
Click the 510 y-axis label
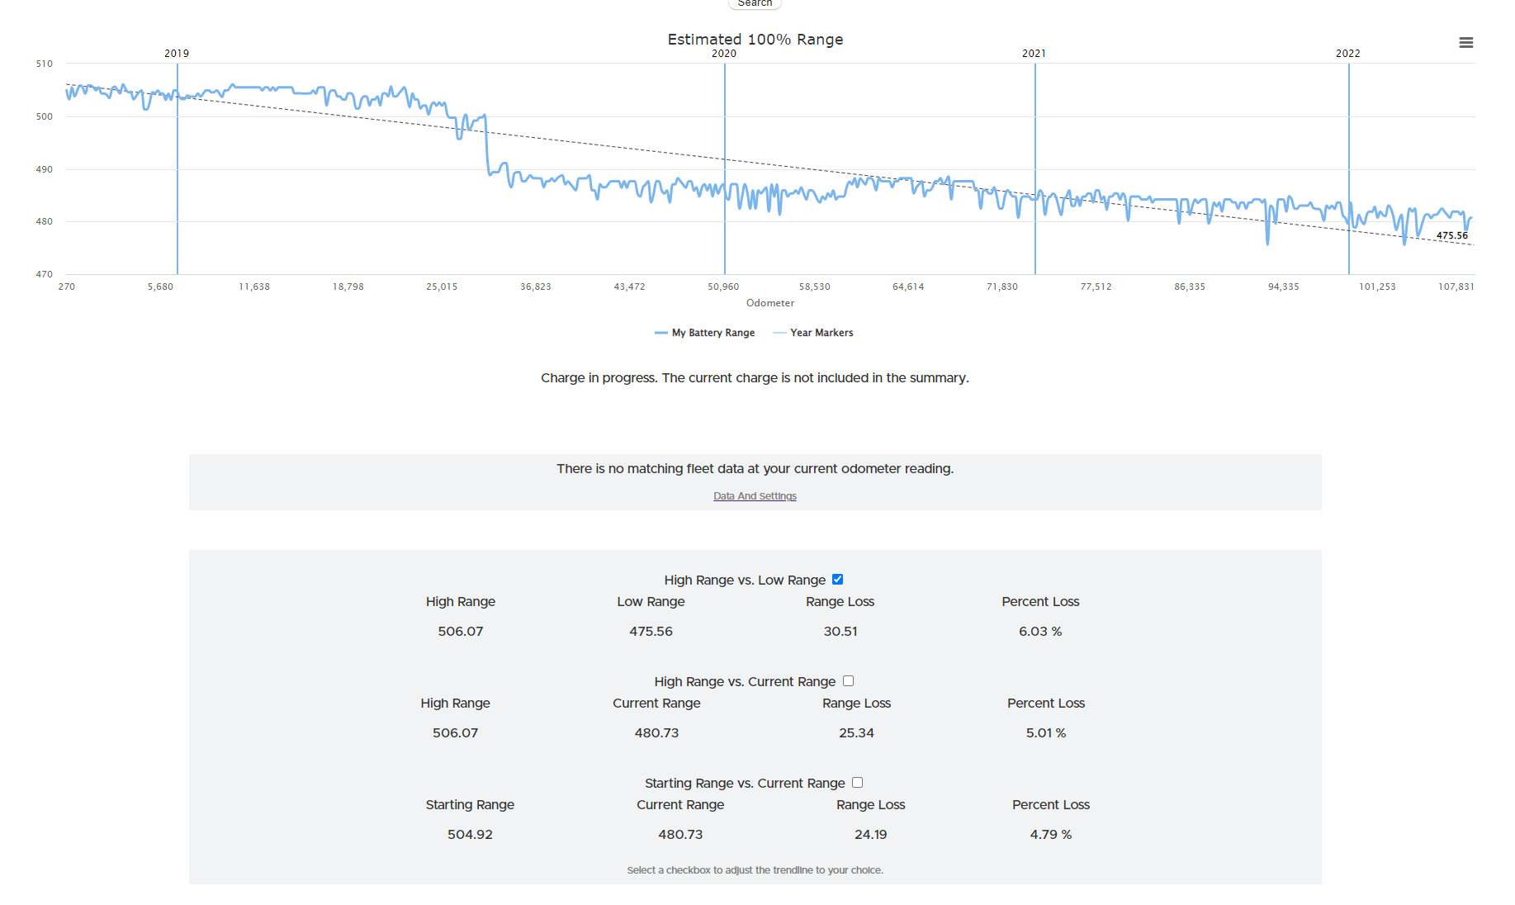45,64
